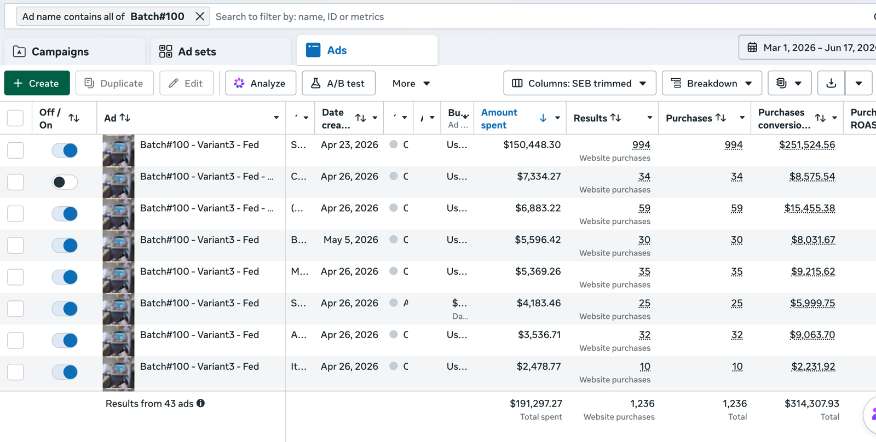
Task: Open the export options arrow
Action: coord(858,83)
